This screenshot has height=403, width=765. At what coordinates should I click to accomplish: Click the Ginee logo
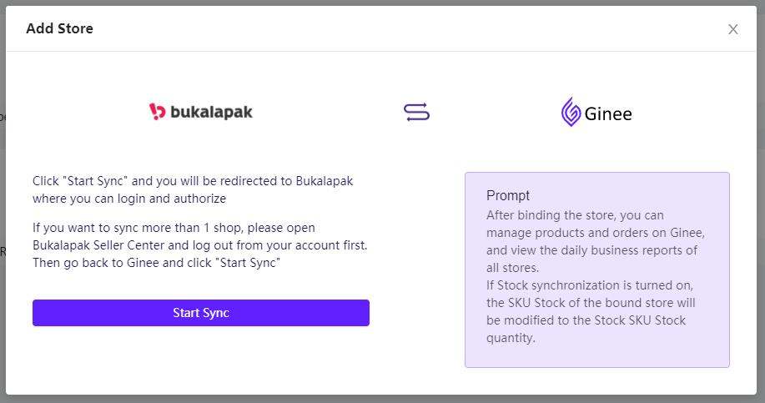(596, 112)
